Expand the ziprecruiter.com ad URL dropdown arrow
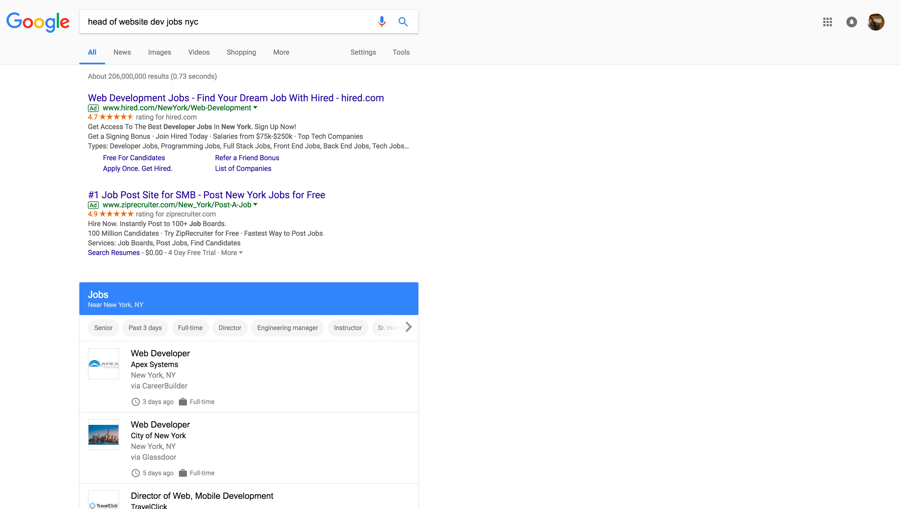 (x=256, y=204)
